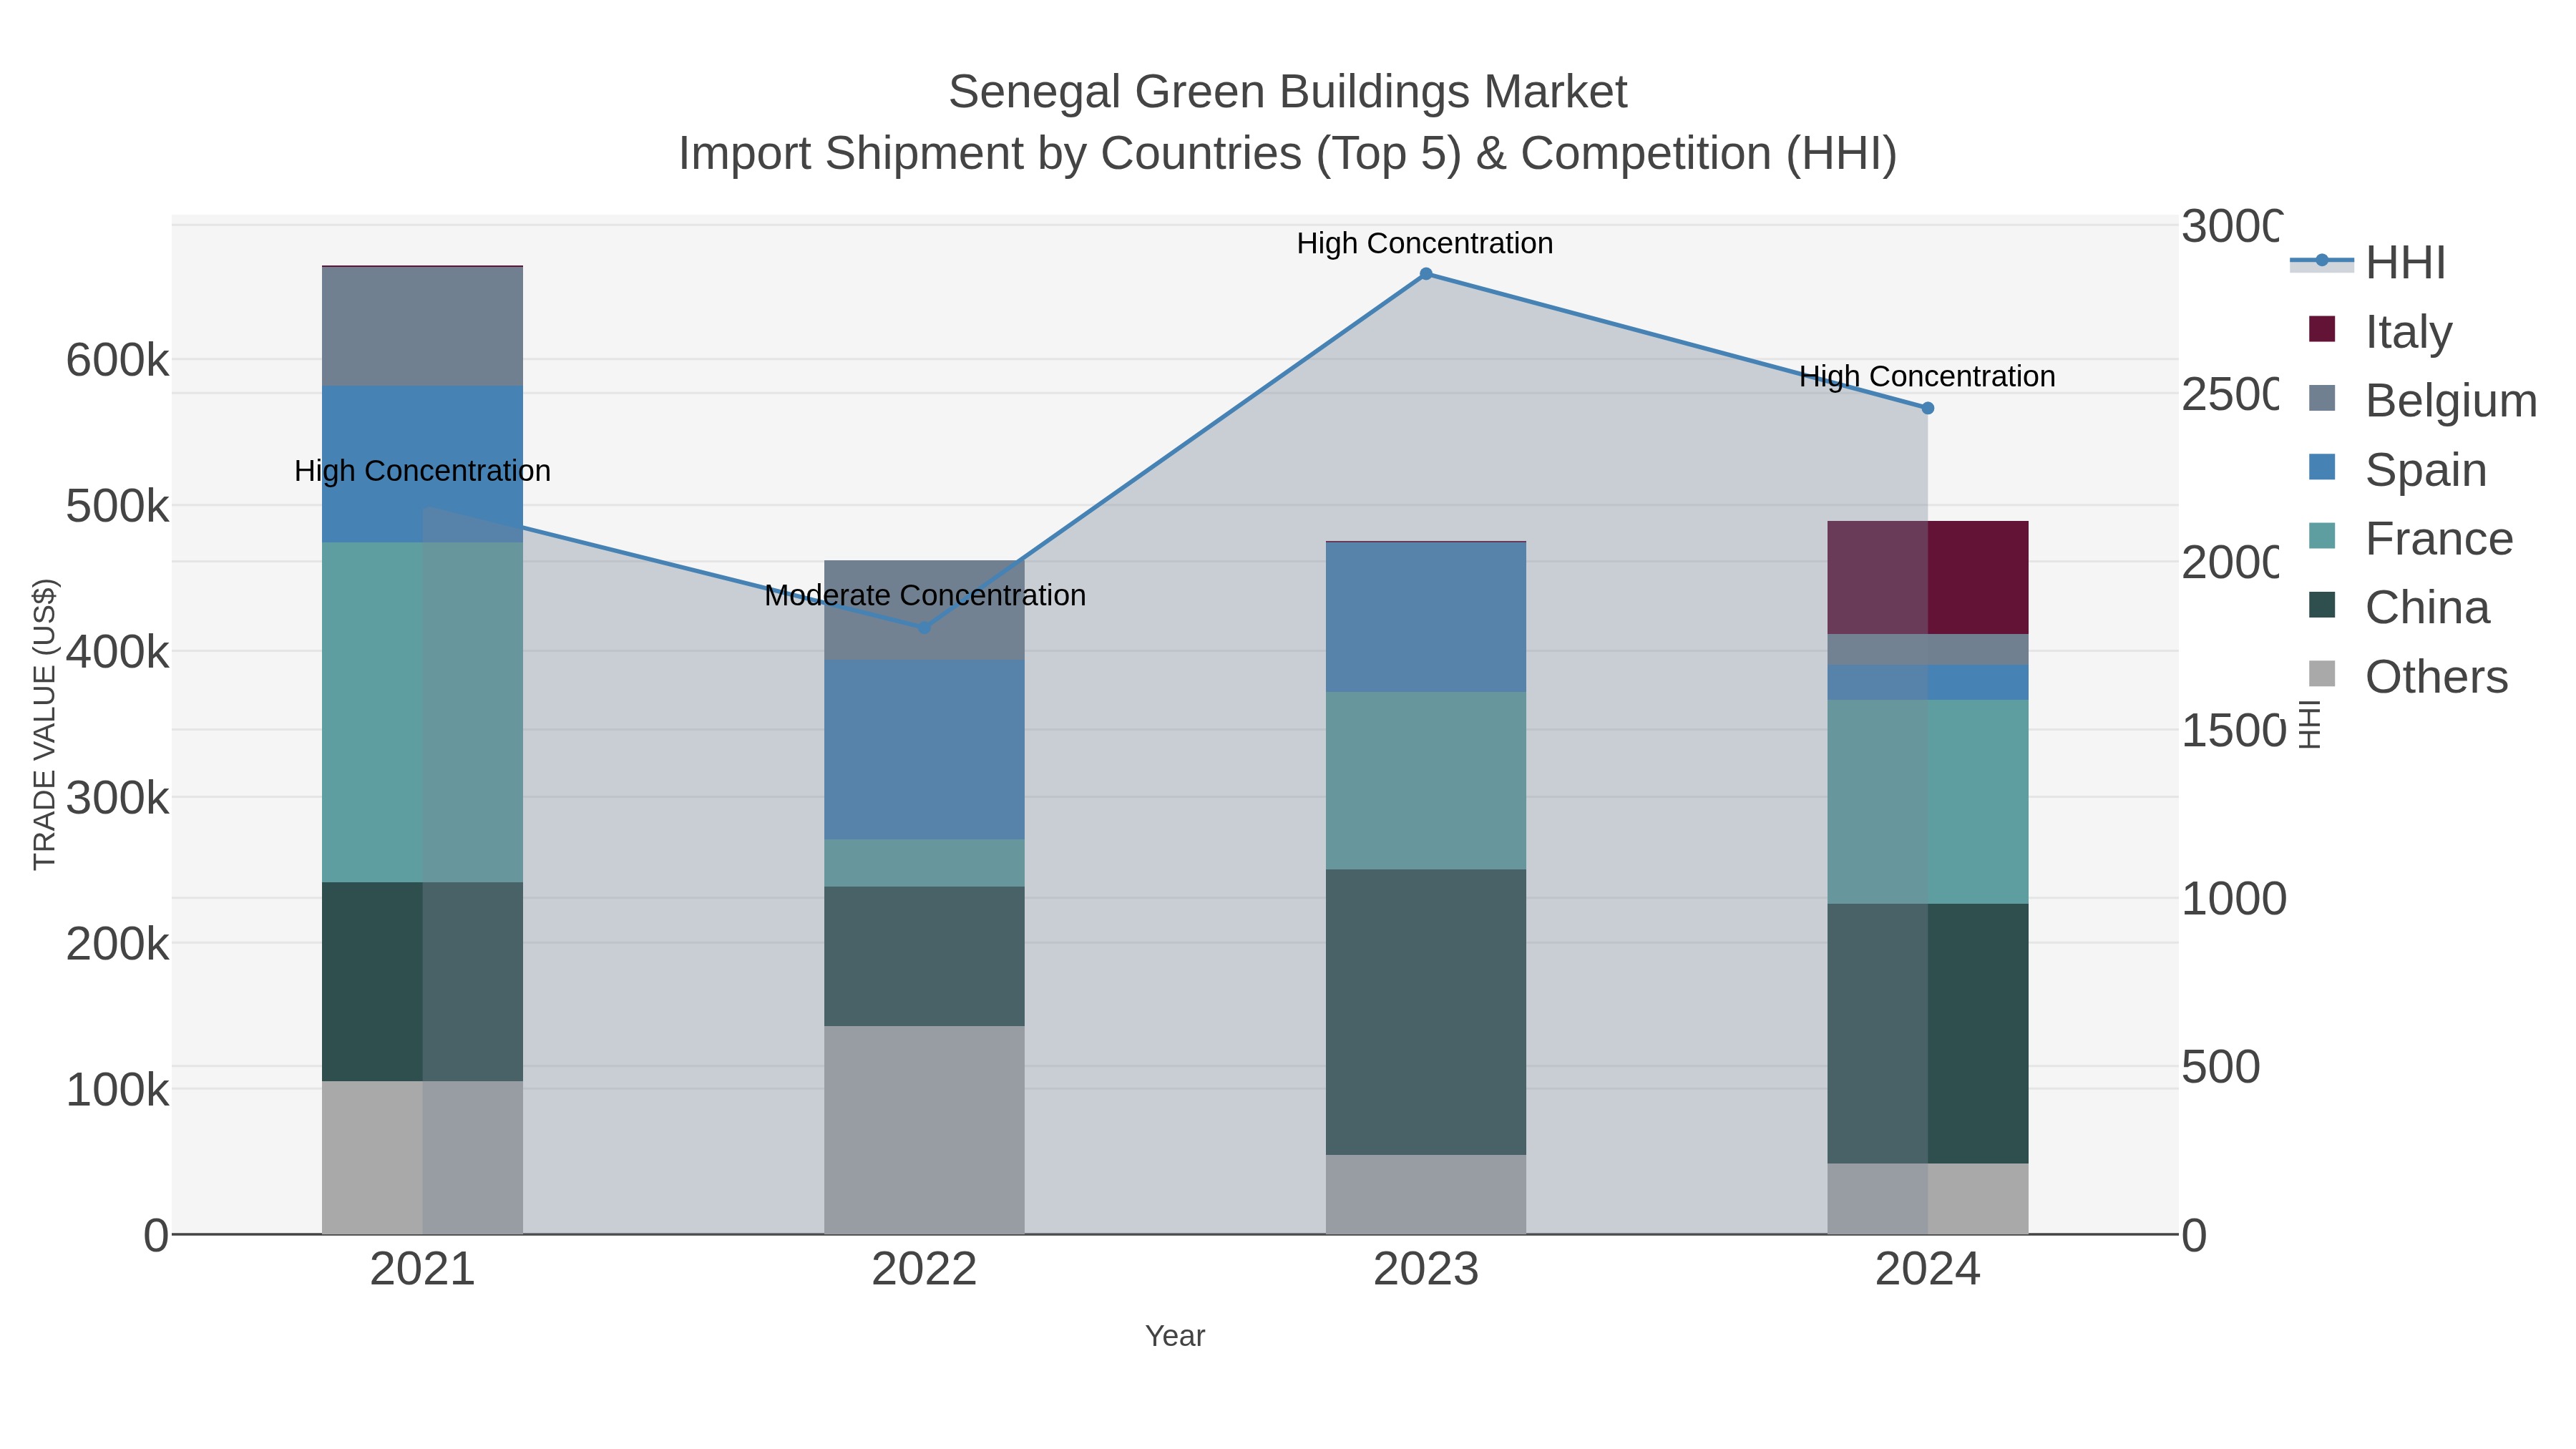Toggle the Others series legend label
The image size is (2576, 1449).
point(2436,676)
